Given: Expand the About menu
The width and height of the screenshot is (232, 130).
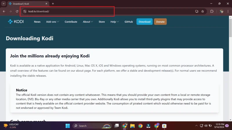Looking at the screenshot, I should tap(88, 22).
